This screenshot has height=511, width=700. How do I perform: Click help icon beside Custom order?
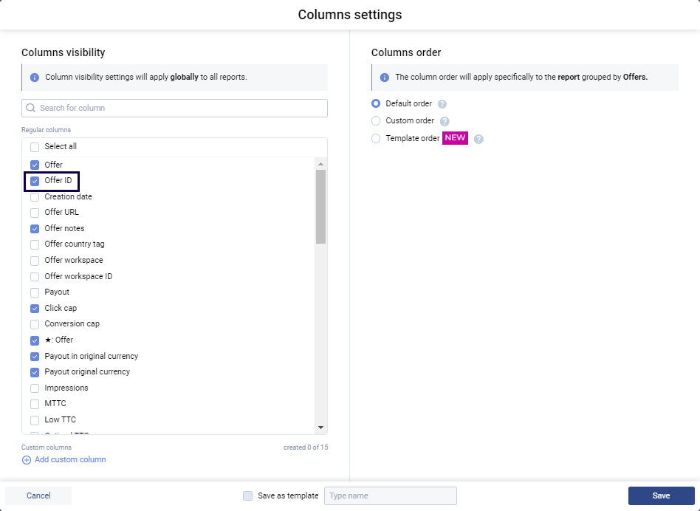pyautogui.click(x=445, y=121)
